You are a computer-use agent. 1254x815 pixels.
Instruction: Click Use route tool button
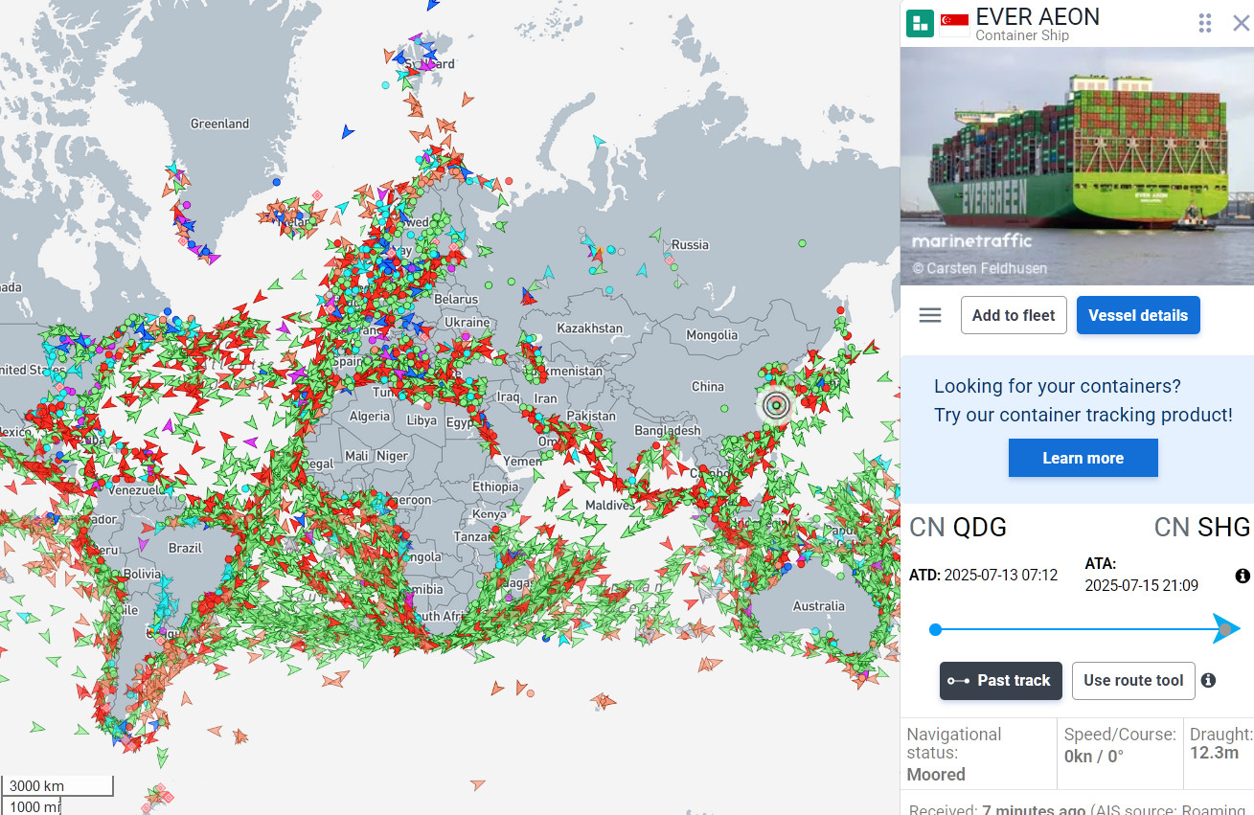1133,681
